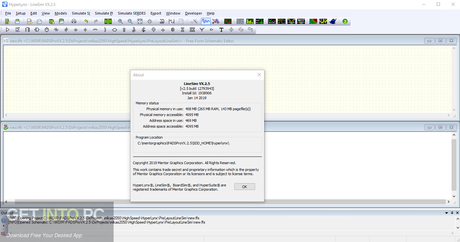Select the resistor component icon

(56, 30)
